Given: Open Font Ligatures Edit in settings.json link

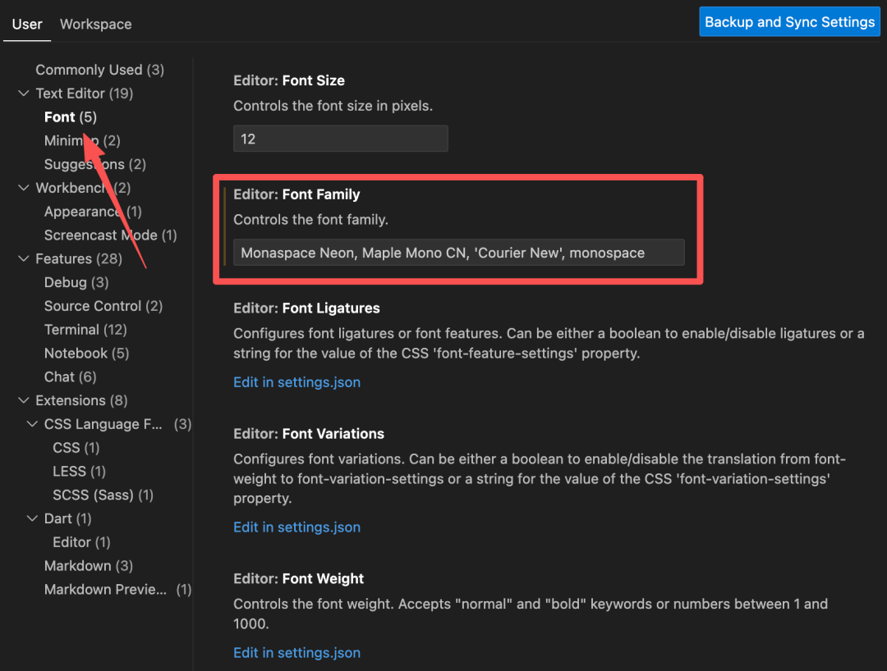Looking at the screenshot, I should (x=297, y=382).
